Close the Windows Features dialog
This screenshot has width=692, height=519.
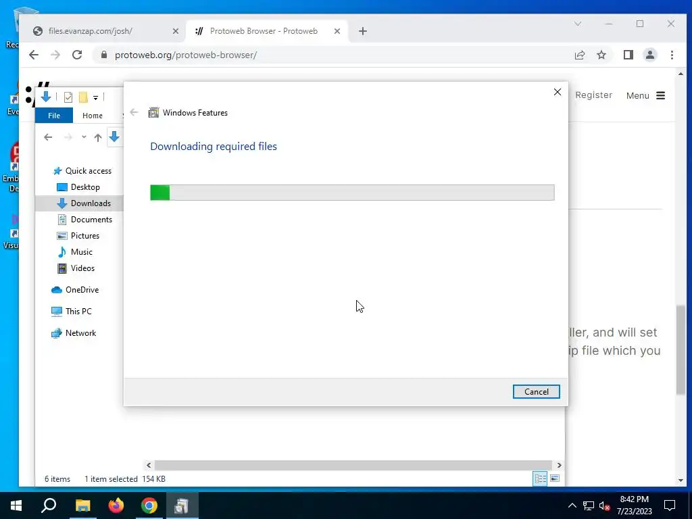(x=558, y=92)
